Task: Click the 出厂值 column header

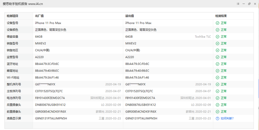Action: pos(39,16)
